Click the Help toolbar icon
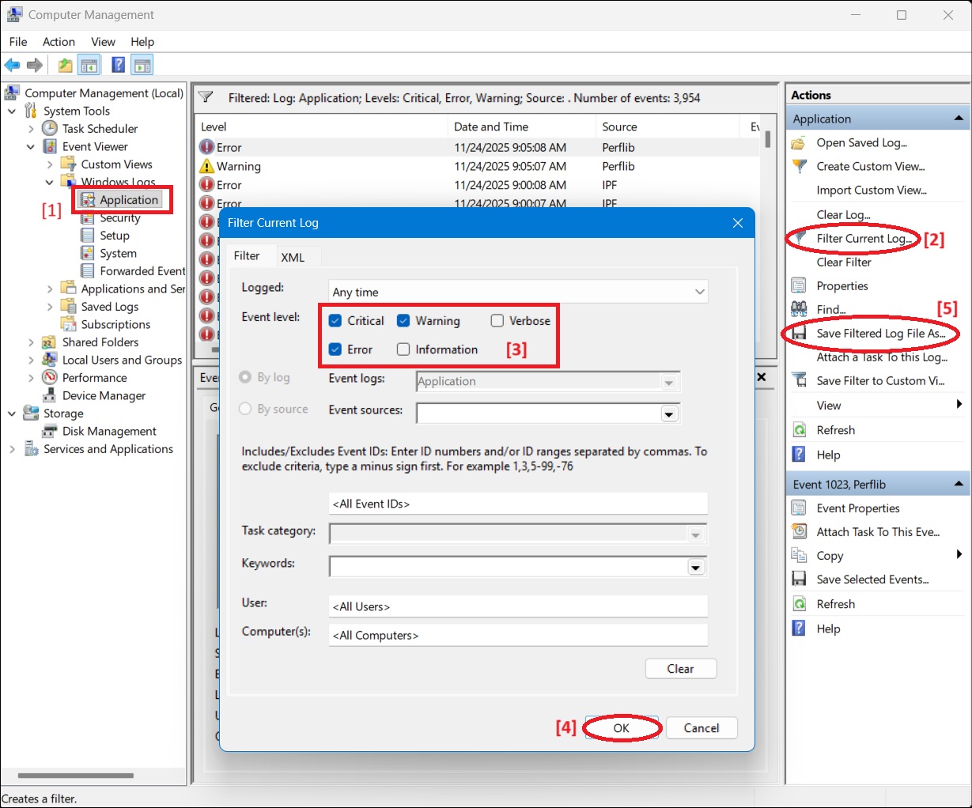Image resolution: width=972 pixels, height=808 pixels. click(x=118, y=66)
